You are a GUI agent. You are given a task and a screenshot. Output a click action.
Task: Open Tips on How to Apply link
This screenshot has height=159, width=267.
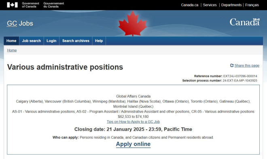click(x=133, y=121)
